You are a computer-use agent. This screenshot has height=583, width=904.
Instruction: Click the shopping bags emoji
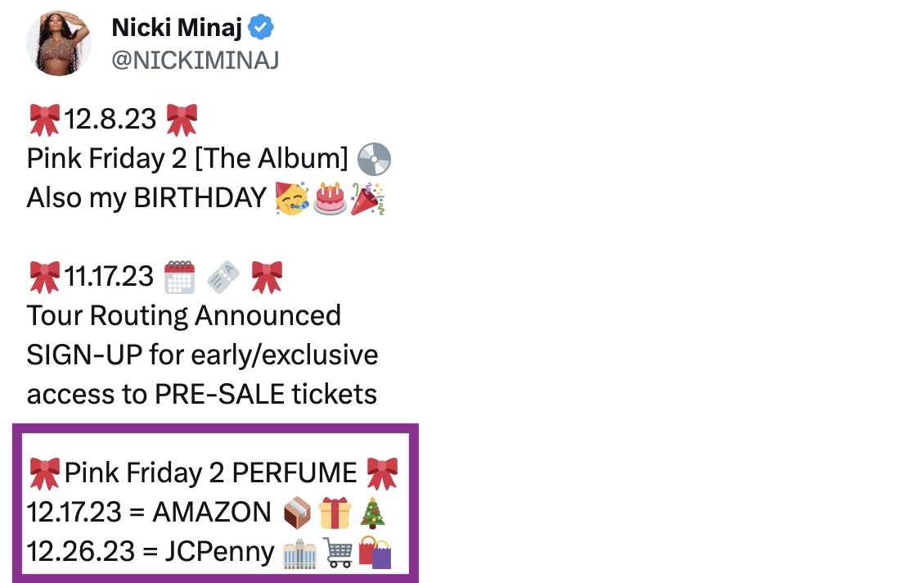tap(376, 553)
